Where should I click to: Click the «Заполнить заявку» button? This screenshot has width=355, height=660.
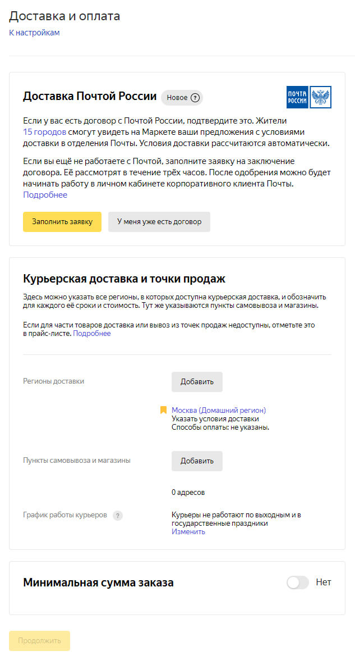pyautogui.click(x=62, y=221)
